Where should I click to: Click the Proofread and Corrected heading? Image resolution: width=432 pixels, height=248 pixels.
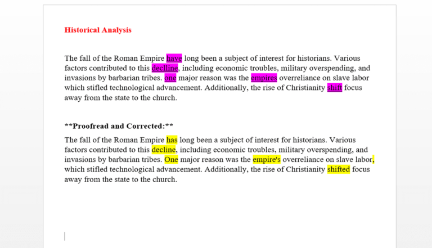119,126
